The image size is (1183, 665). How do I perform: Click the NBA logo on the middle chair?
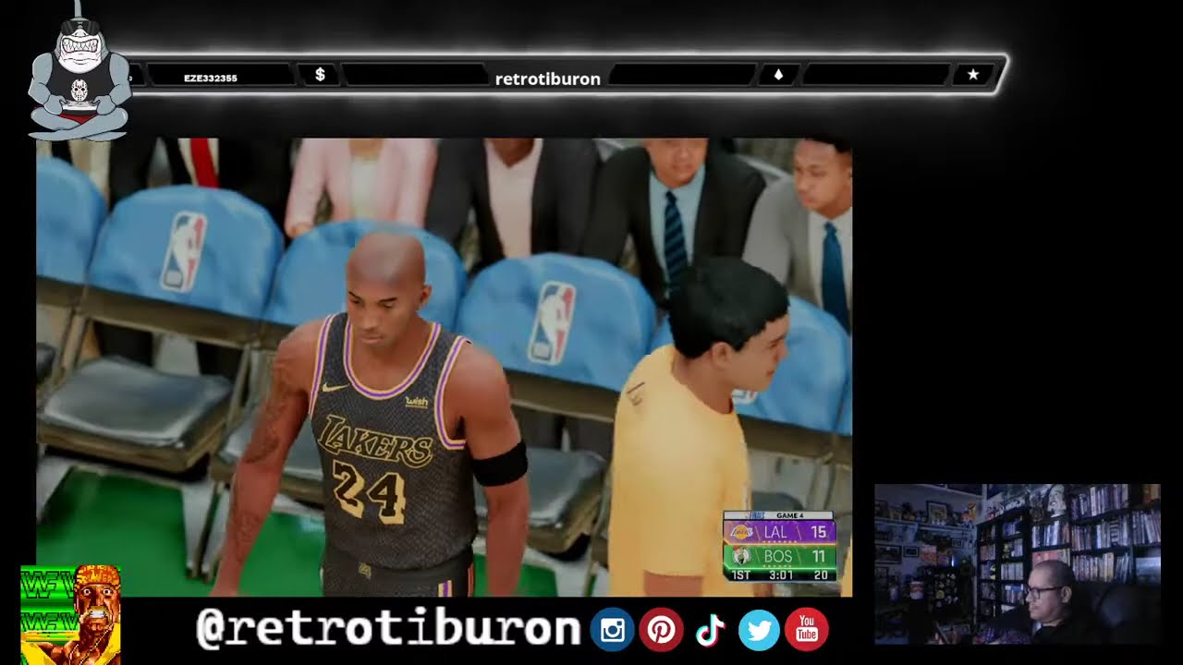tap(552, 322)
